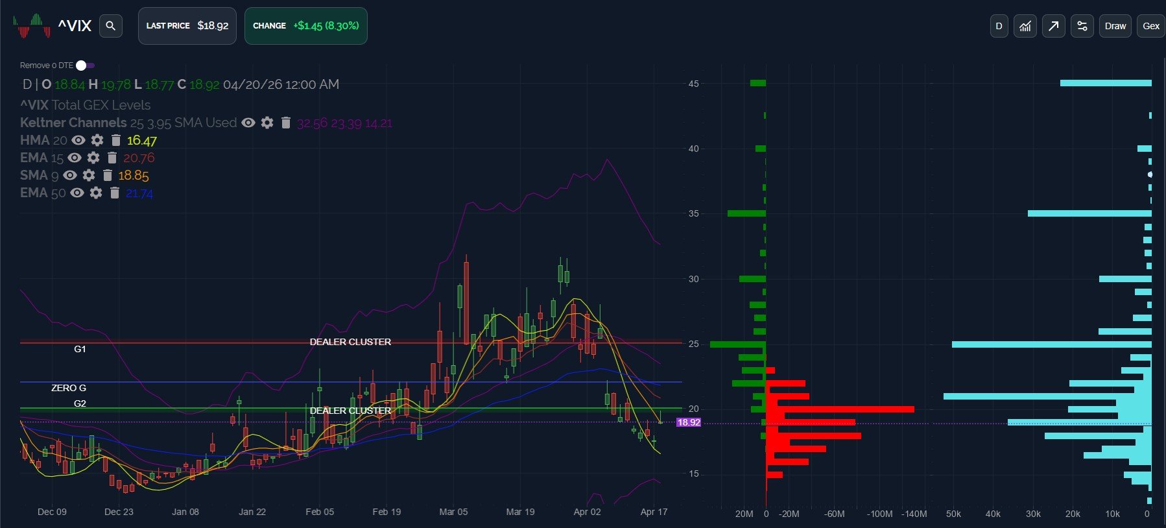The height and width of the screenshot is (528, 1166).
Task: Click the ZERO G level label
Action: (x=69, y=388)
